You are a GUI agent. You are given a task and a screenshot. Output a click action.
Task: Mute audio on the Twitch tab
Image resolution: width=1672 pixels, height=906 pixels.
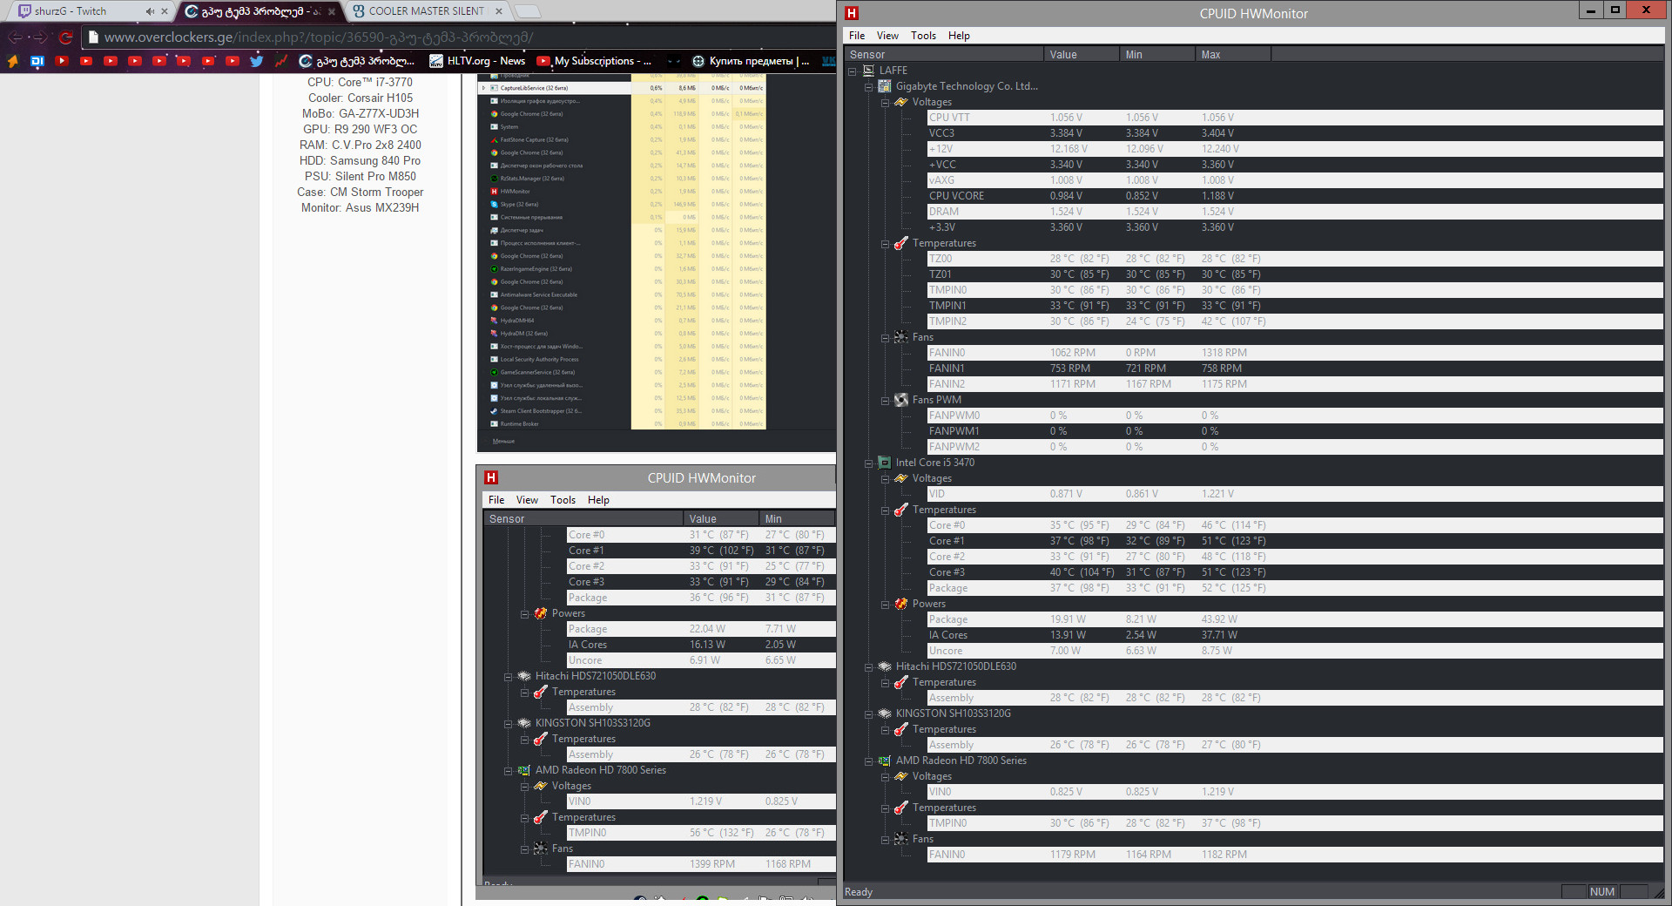(x=150, y=11)
